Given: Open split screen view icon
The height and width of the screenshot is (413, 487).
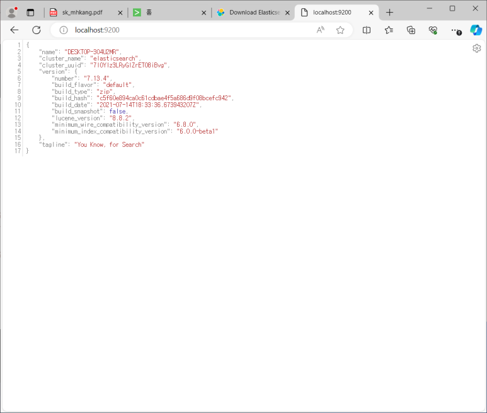Looking at the screenshot, I should click(x=367, y=30).
